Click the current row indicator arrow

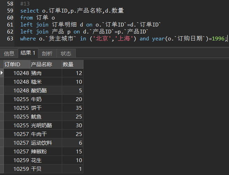click(2, 73)
